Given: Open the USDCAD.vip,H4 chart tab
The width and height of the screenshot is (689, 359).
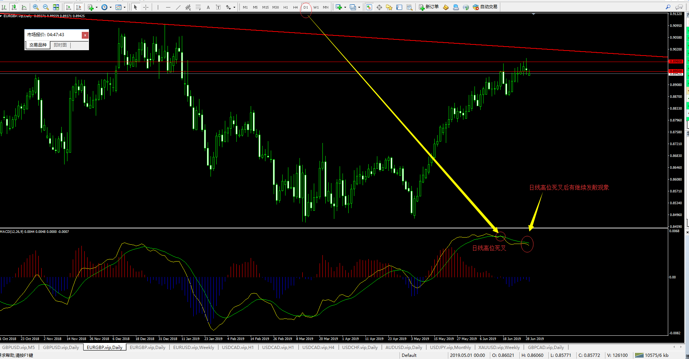Looking at the screenshot, I should coord(318,347).
